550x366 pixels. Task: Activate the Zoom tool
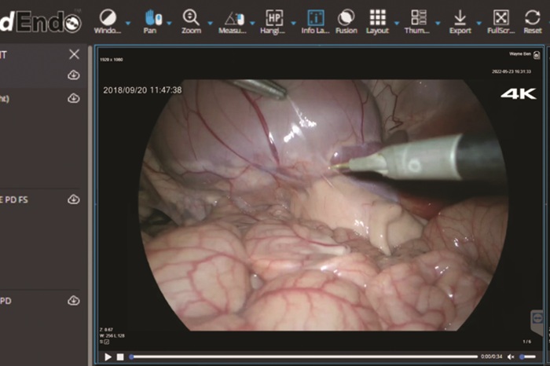tap(191, 21)
